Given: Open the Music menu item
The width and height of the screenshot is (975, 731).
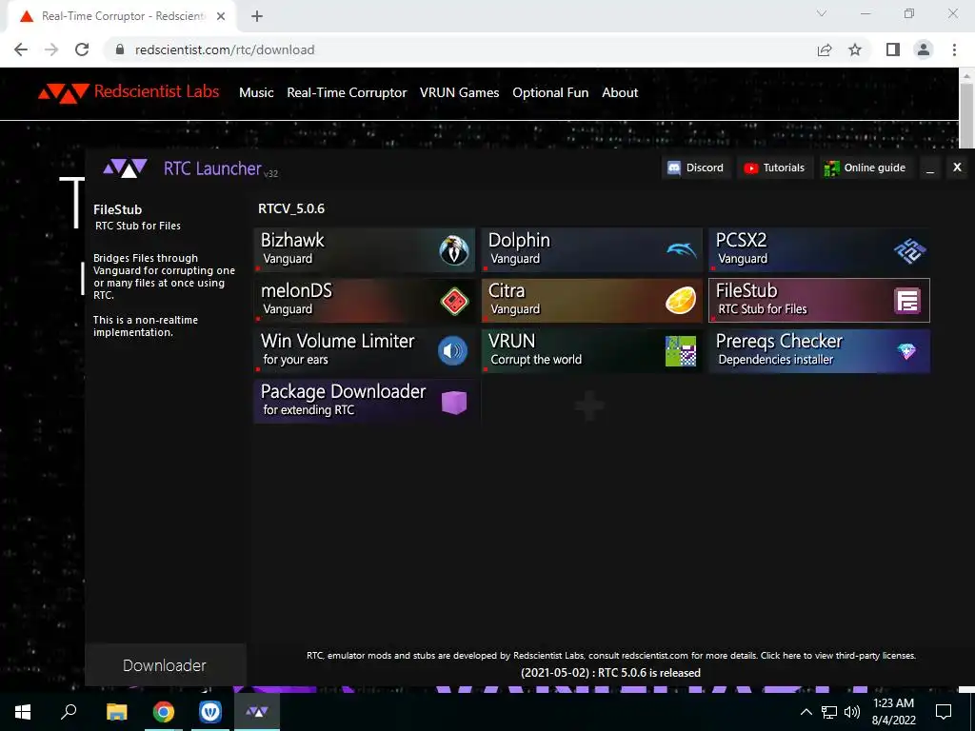Looking at the screenshot, I should point(256,92).
